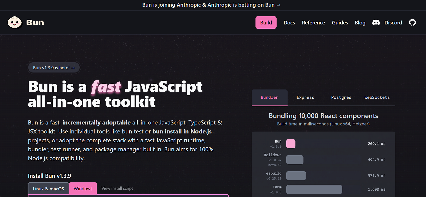426x197 pixels.
Task: Follow the 'test runner' link
Action: 65,149
